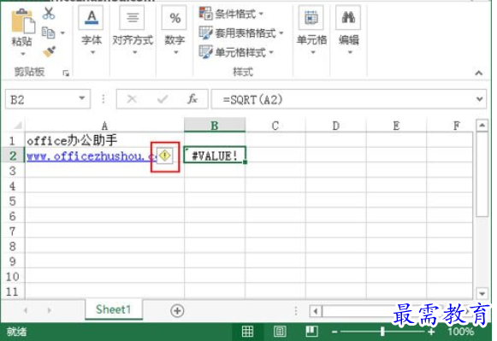This screenshot has width=497, height=341.
Task: Open the 编辑 editing group
Action: coord(349,31)
